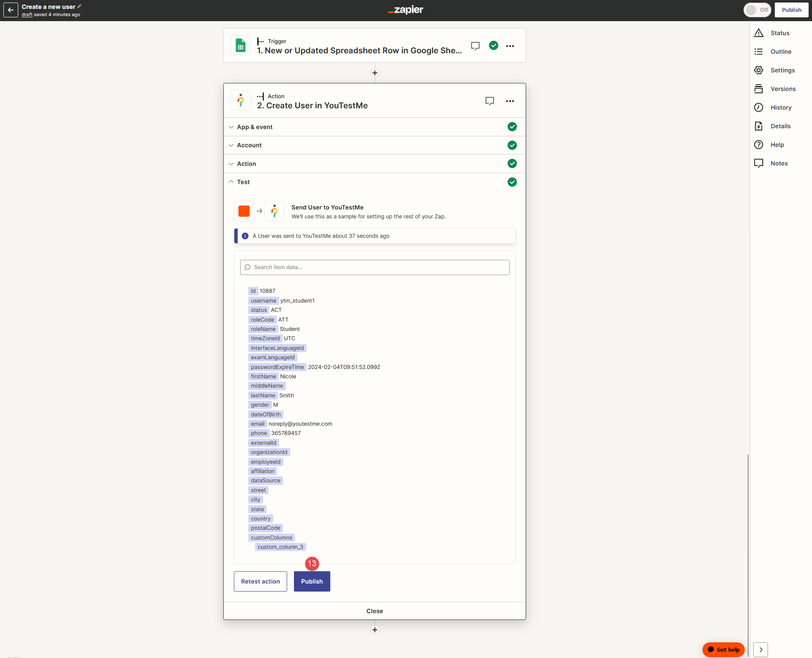Click the top-right Publish button
Screen dimensions: 812x658
click(x=791, y=10)
